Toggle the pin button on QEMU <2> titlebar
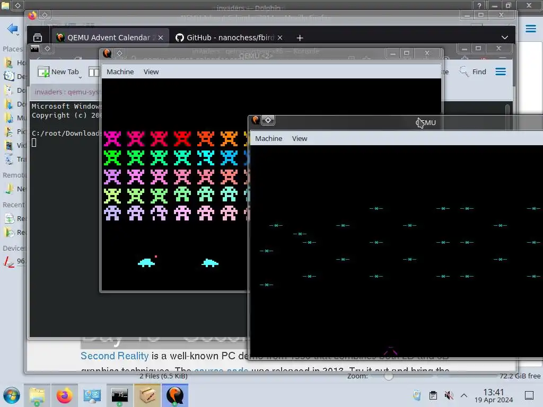 pyautogui.click(x=119, y=54)
